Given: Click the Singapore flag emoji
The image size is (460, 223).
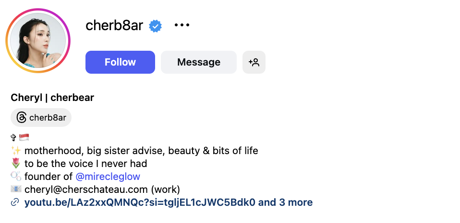Looking at the screenshot, I should pos(24,138).
